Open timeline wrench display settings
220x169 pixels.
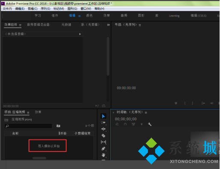click(x=150, y=124)
